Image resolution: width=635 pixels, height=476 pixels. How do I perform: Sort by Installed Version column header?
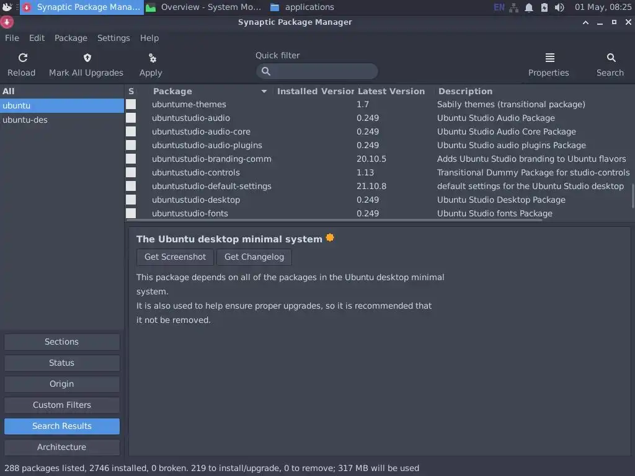coord(315,92)
